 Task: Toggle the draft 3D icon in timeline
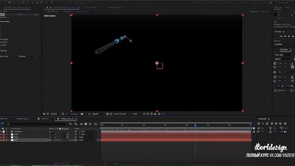pos(76,124)
